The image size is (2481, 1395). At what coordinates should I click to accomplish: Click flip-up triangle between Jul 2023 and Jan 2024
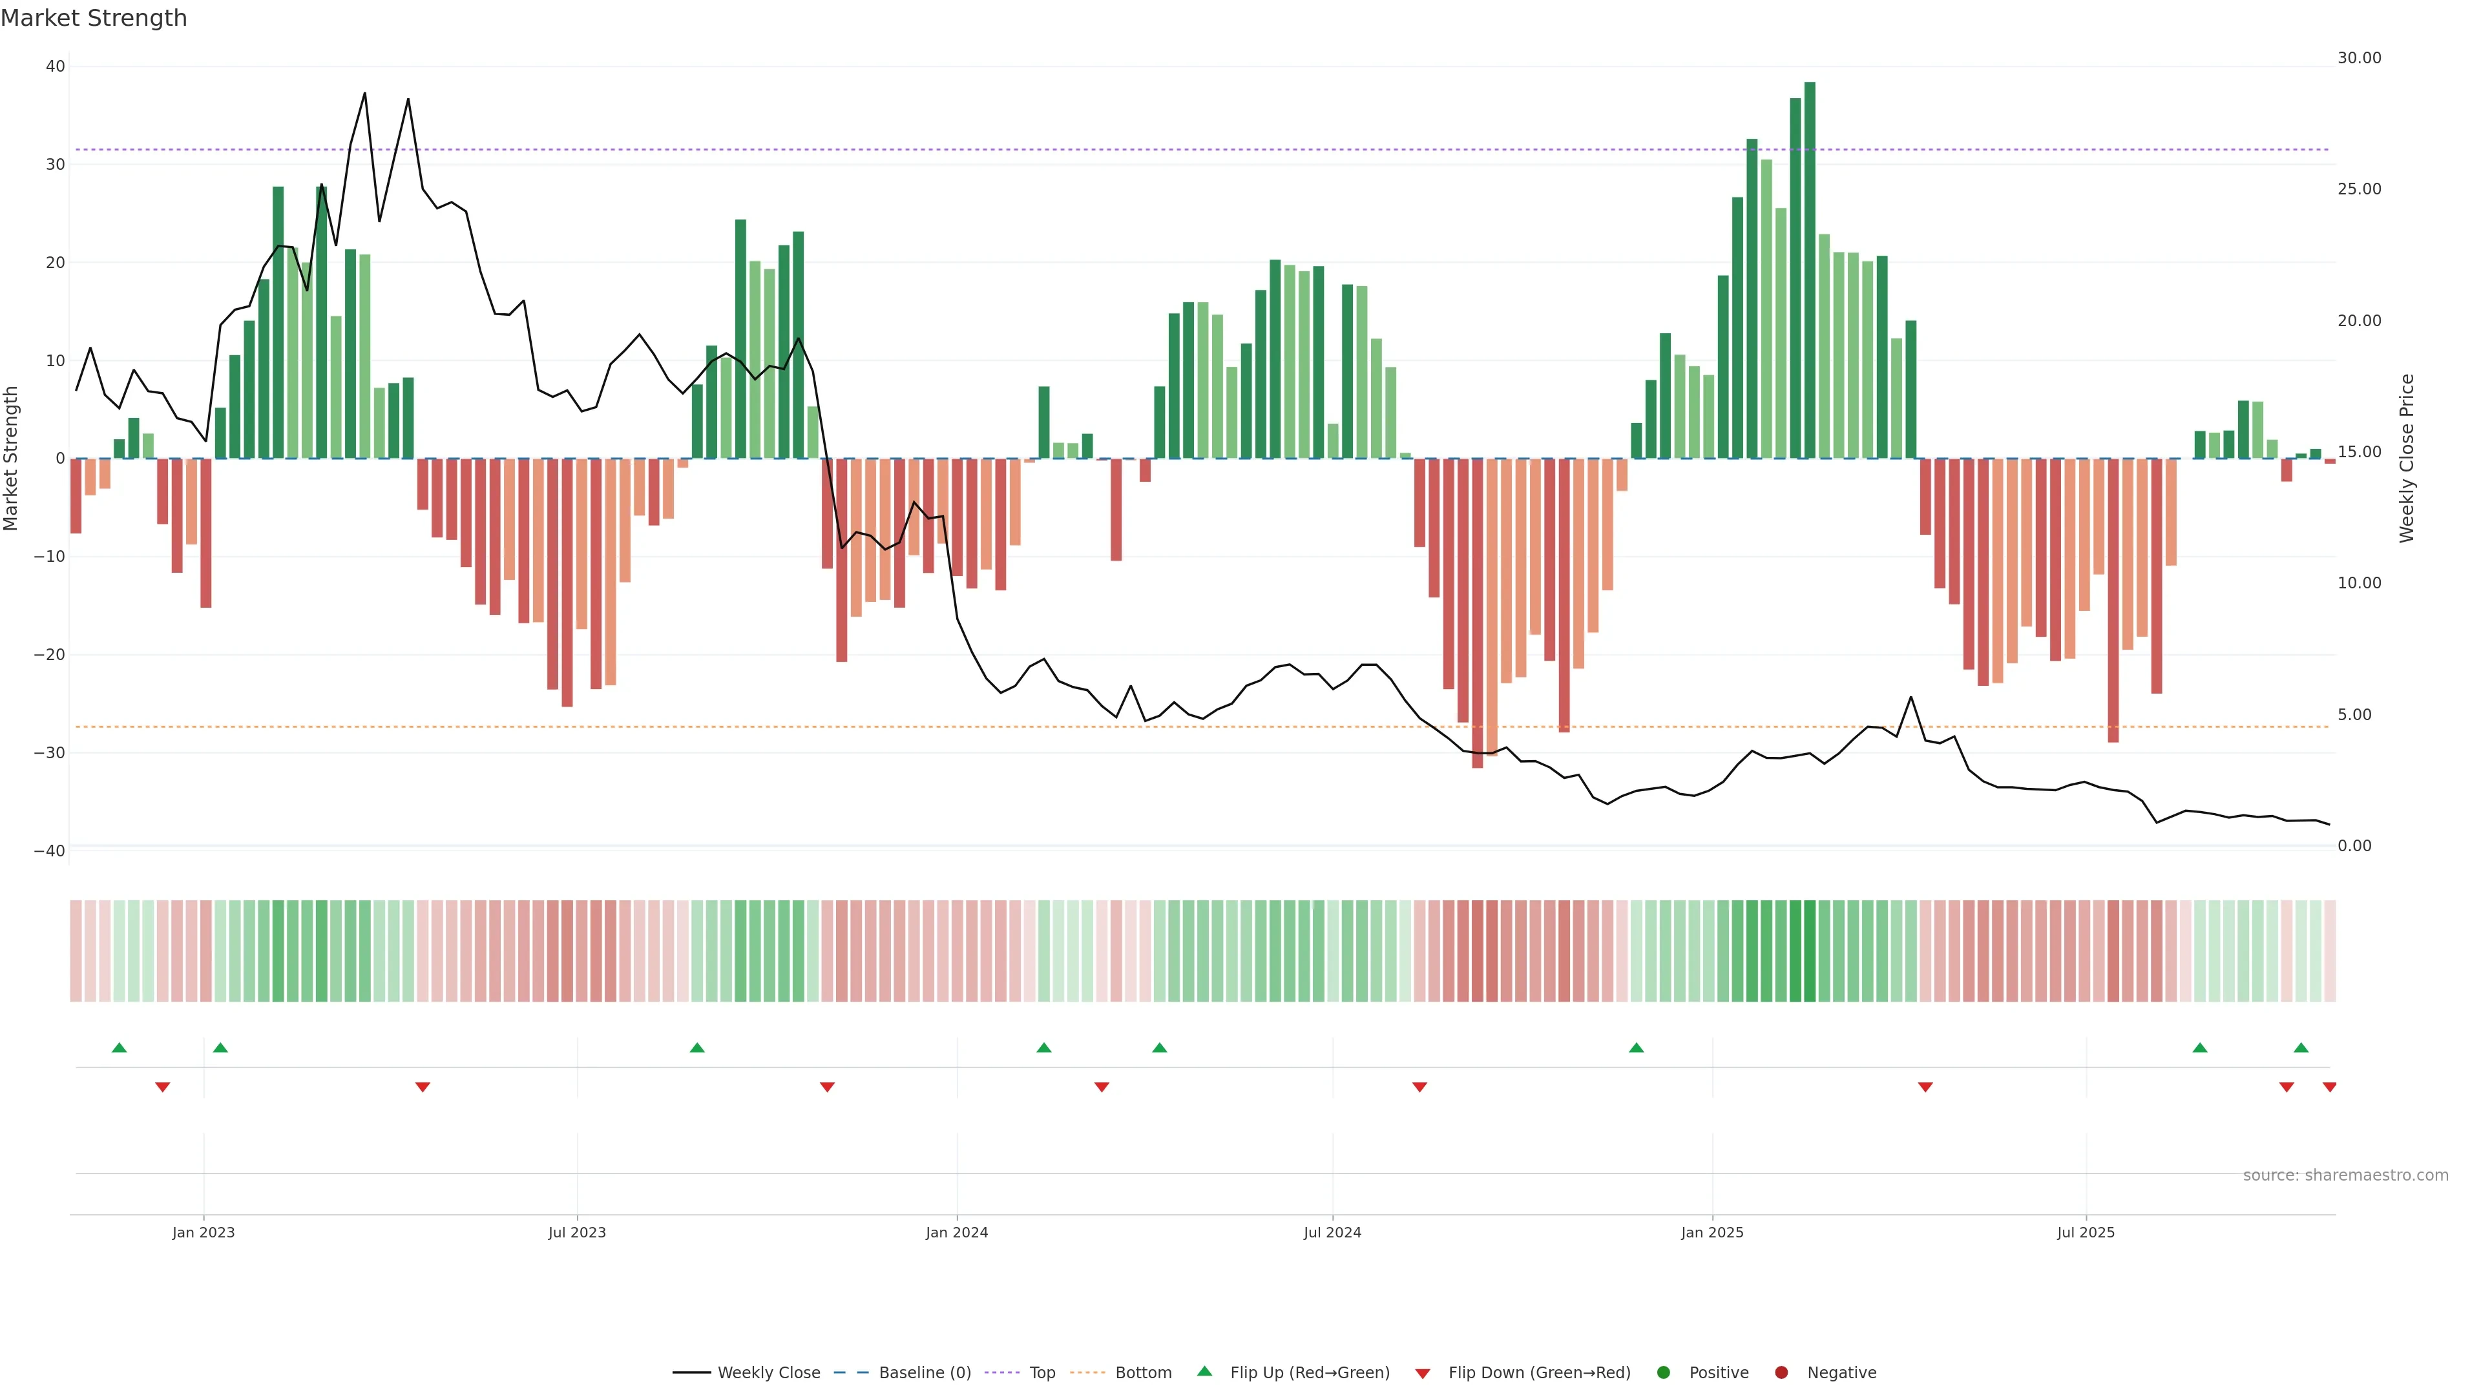pos(697,1048)
